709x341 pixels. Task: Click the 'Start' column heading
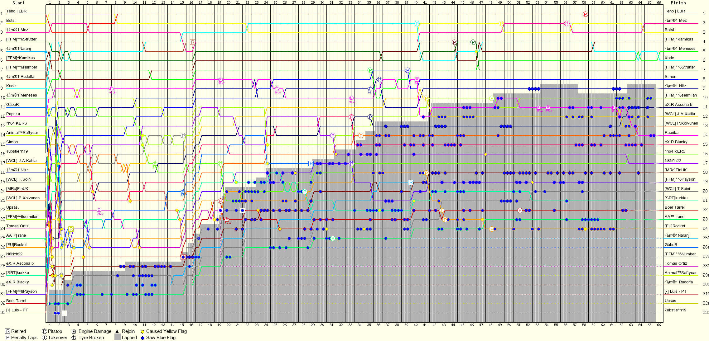click(x=18, y=3)
